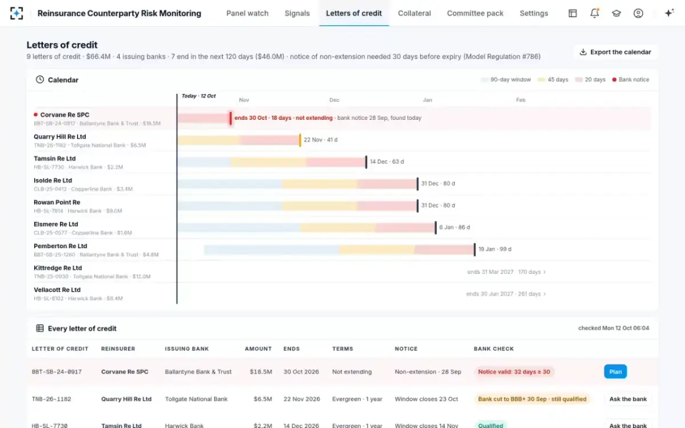Click 'checked Mon 12 Oct 06:04' timestamp
This screenshot has width=685, height=428.
tap(614, 328)
